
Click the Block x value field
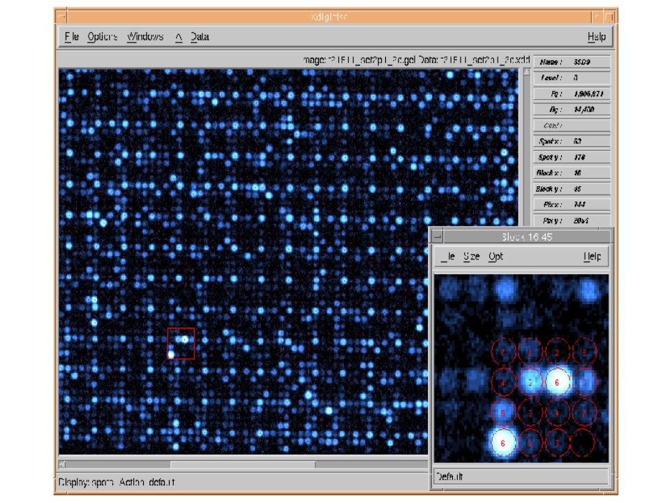point(572,173)
